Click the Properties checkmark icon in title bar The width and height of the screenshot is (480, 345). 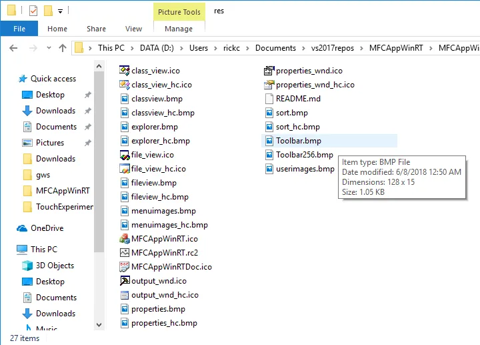tap(33, 11)
